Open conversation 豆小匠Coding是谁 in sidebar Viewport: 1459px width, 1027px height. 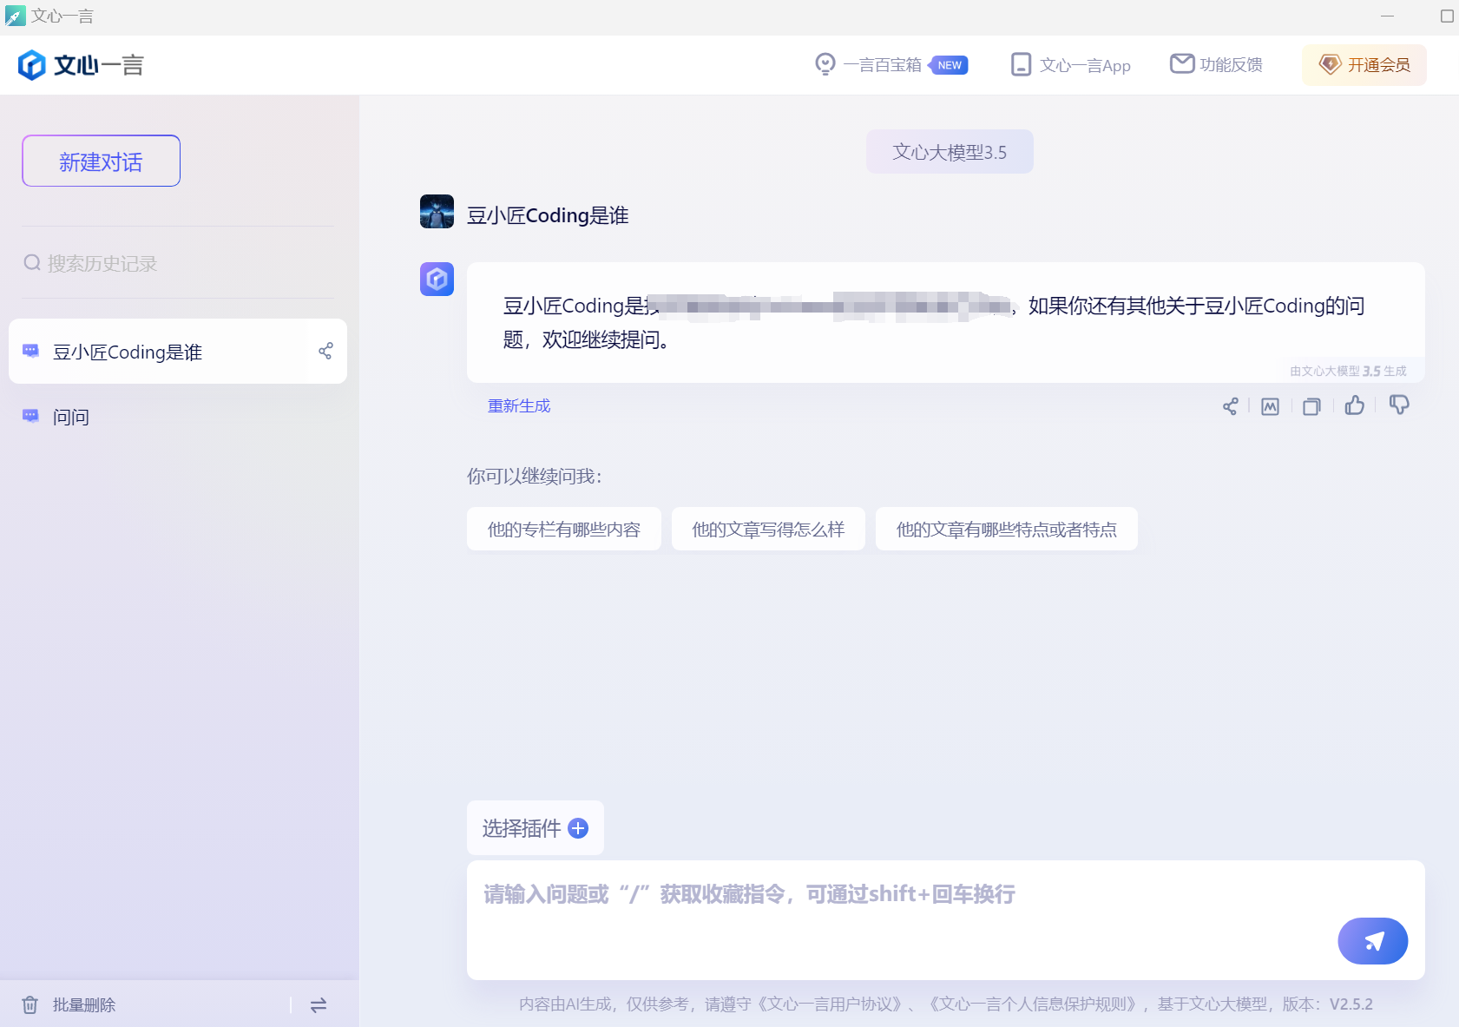click(178, 352)
